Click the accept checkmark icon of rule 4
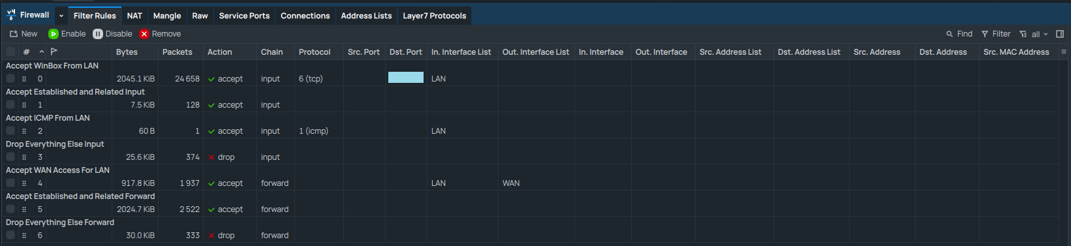The height and width of the screenshot is (246, 1071). 211,183
